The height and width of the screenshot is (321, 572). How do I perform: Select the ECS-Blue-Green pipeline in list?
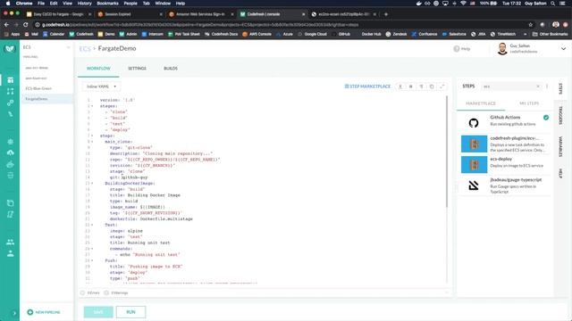(x=38, y=88)
